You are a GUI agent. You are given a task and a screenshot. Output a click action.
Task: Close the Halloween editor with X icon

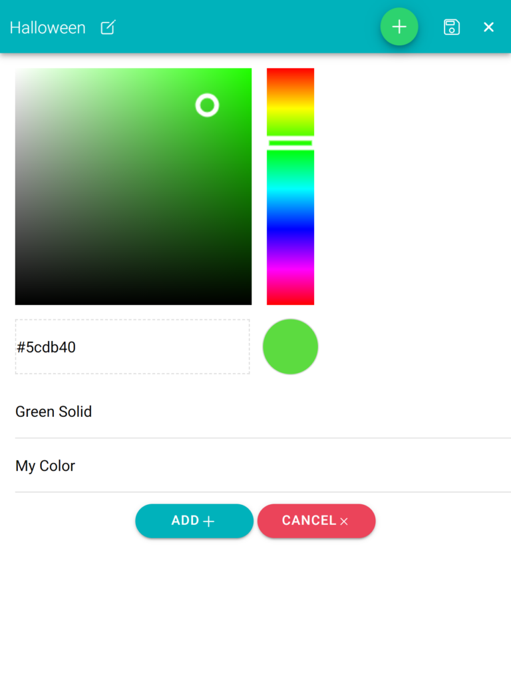488,27
